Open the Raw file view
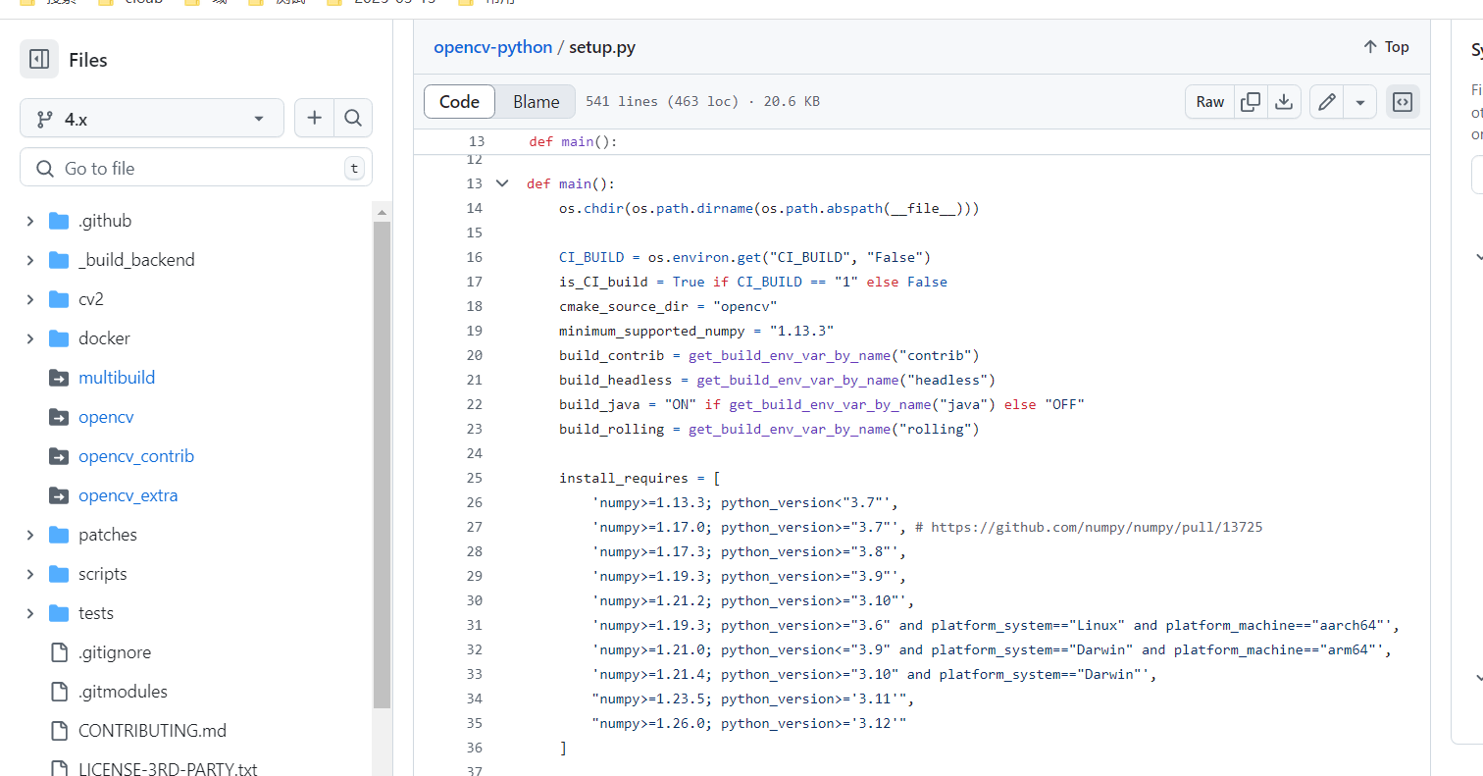The image size is (1483, 776). point(1210,102)
